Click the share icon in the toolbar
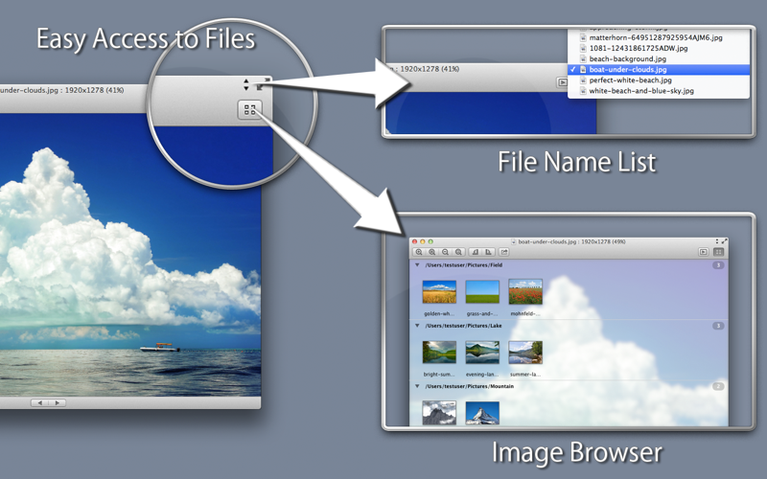This screenshot has height=479, width=767. pyautogui.click(x=504, y=252)
